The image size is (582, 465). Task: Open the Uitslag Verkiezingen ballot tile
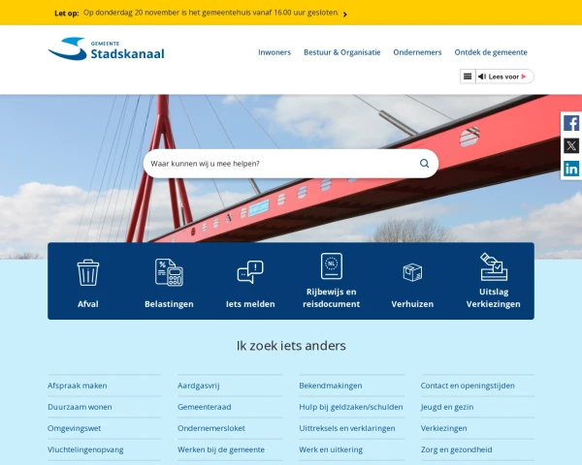click(x=493, y=281)
